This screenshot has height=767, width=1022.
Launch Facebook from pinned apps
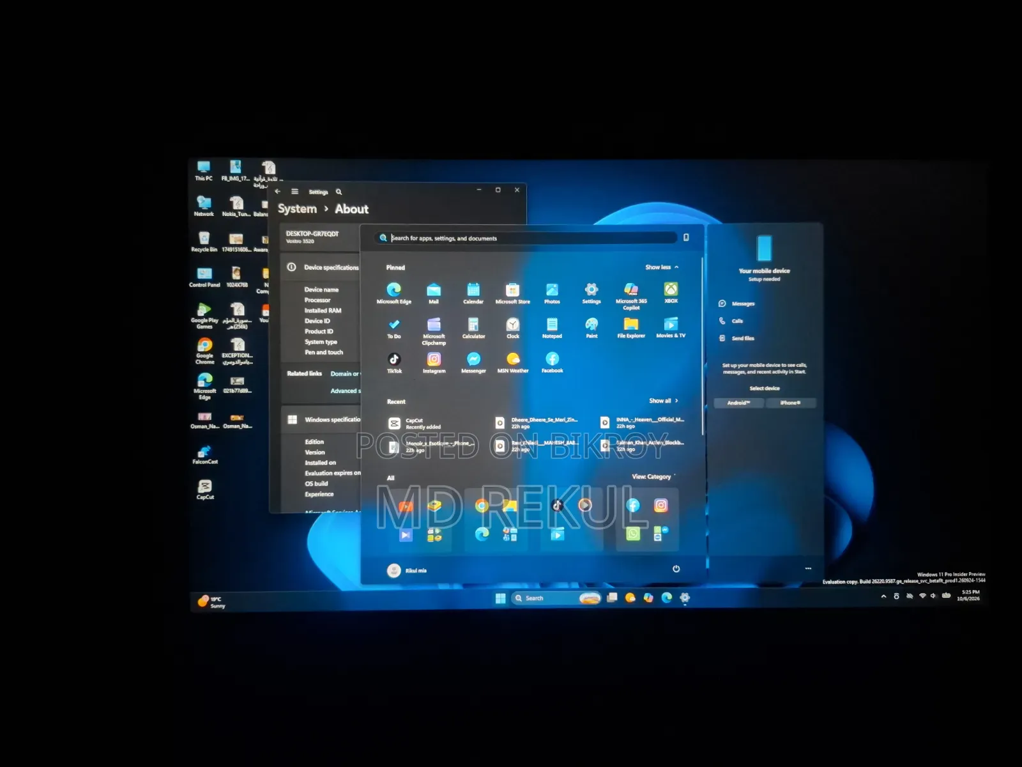click(553, 362)
